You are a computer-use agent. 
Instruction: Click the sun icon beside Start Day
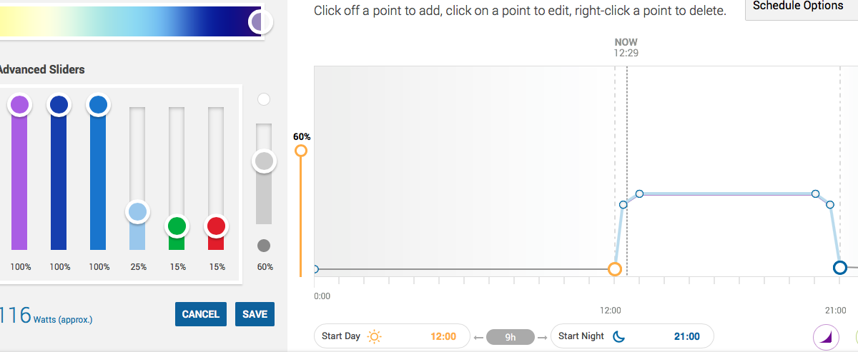coord(375,336)
